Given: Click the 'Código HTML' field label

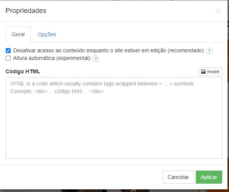Looking at the screenshot, I should click(x=23, y=71).
